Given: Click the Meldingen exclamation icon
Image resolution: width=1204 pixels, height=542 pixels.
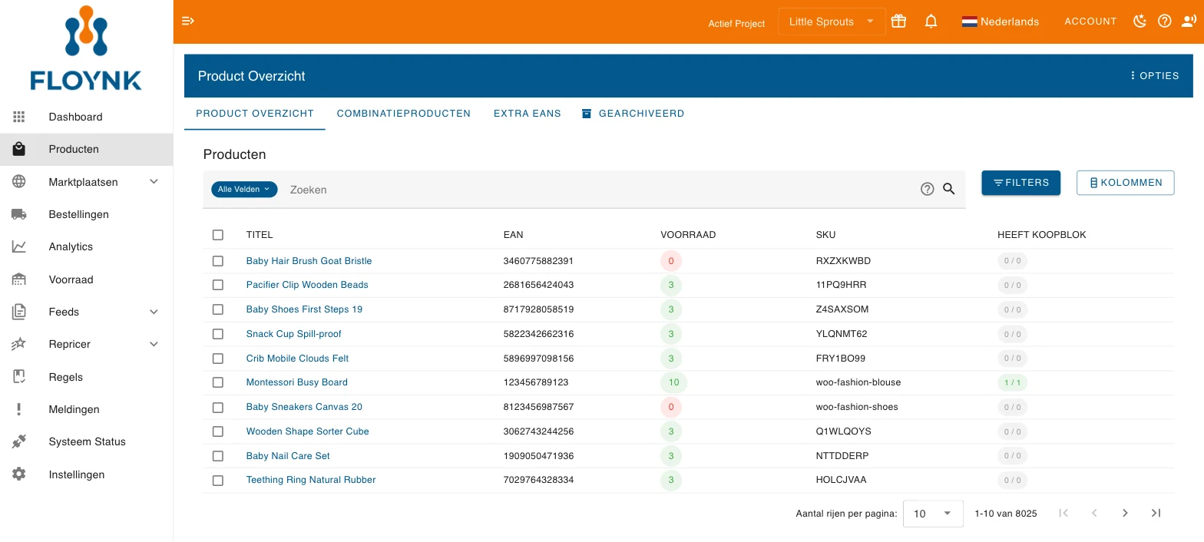Looking at the screenshot, I should [19, 409].
